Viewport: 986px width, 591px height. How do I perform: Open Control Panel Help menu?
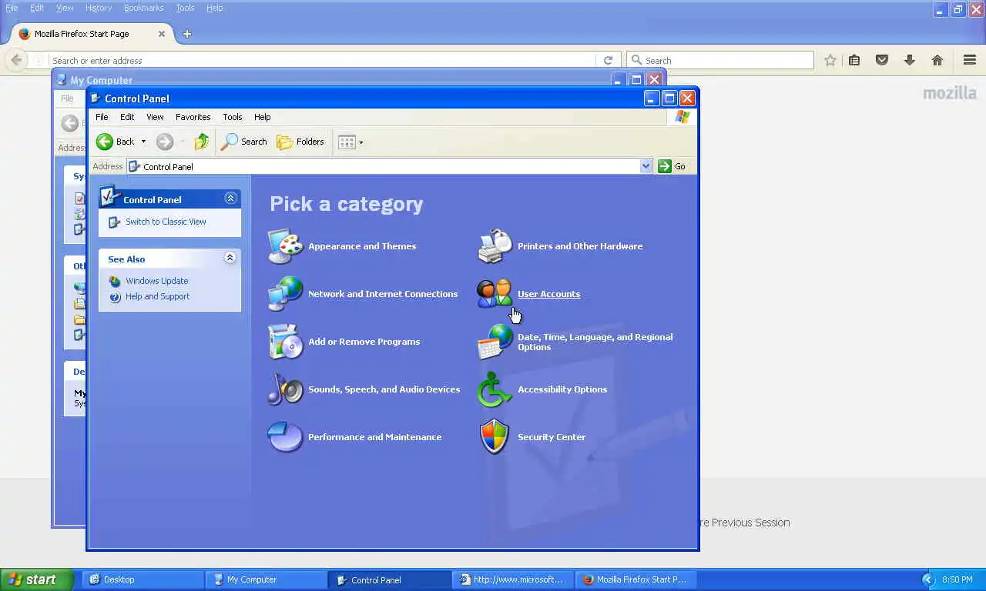pyautogui.click(x=262, y=117)
